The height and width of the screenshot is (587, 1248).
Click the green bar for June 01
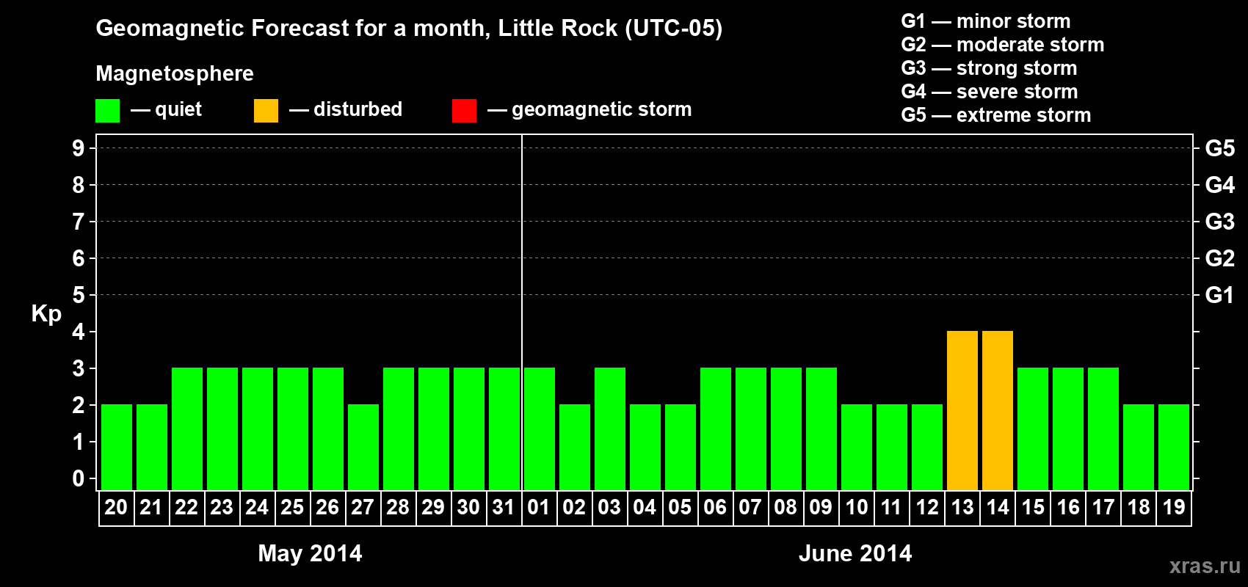click(540, 429)
